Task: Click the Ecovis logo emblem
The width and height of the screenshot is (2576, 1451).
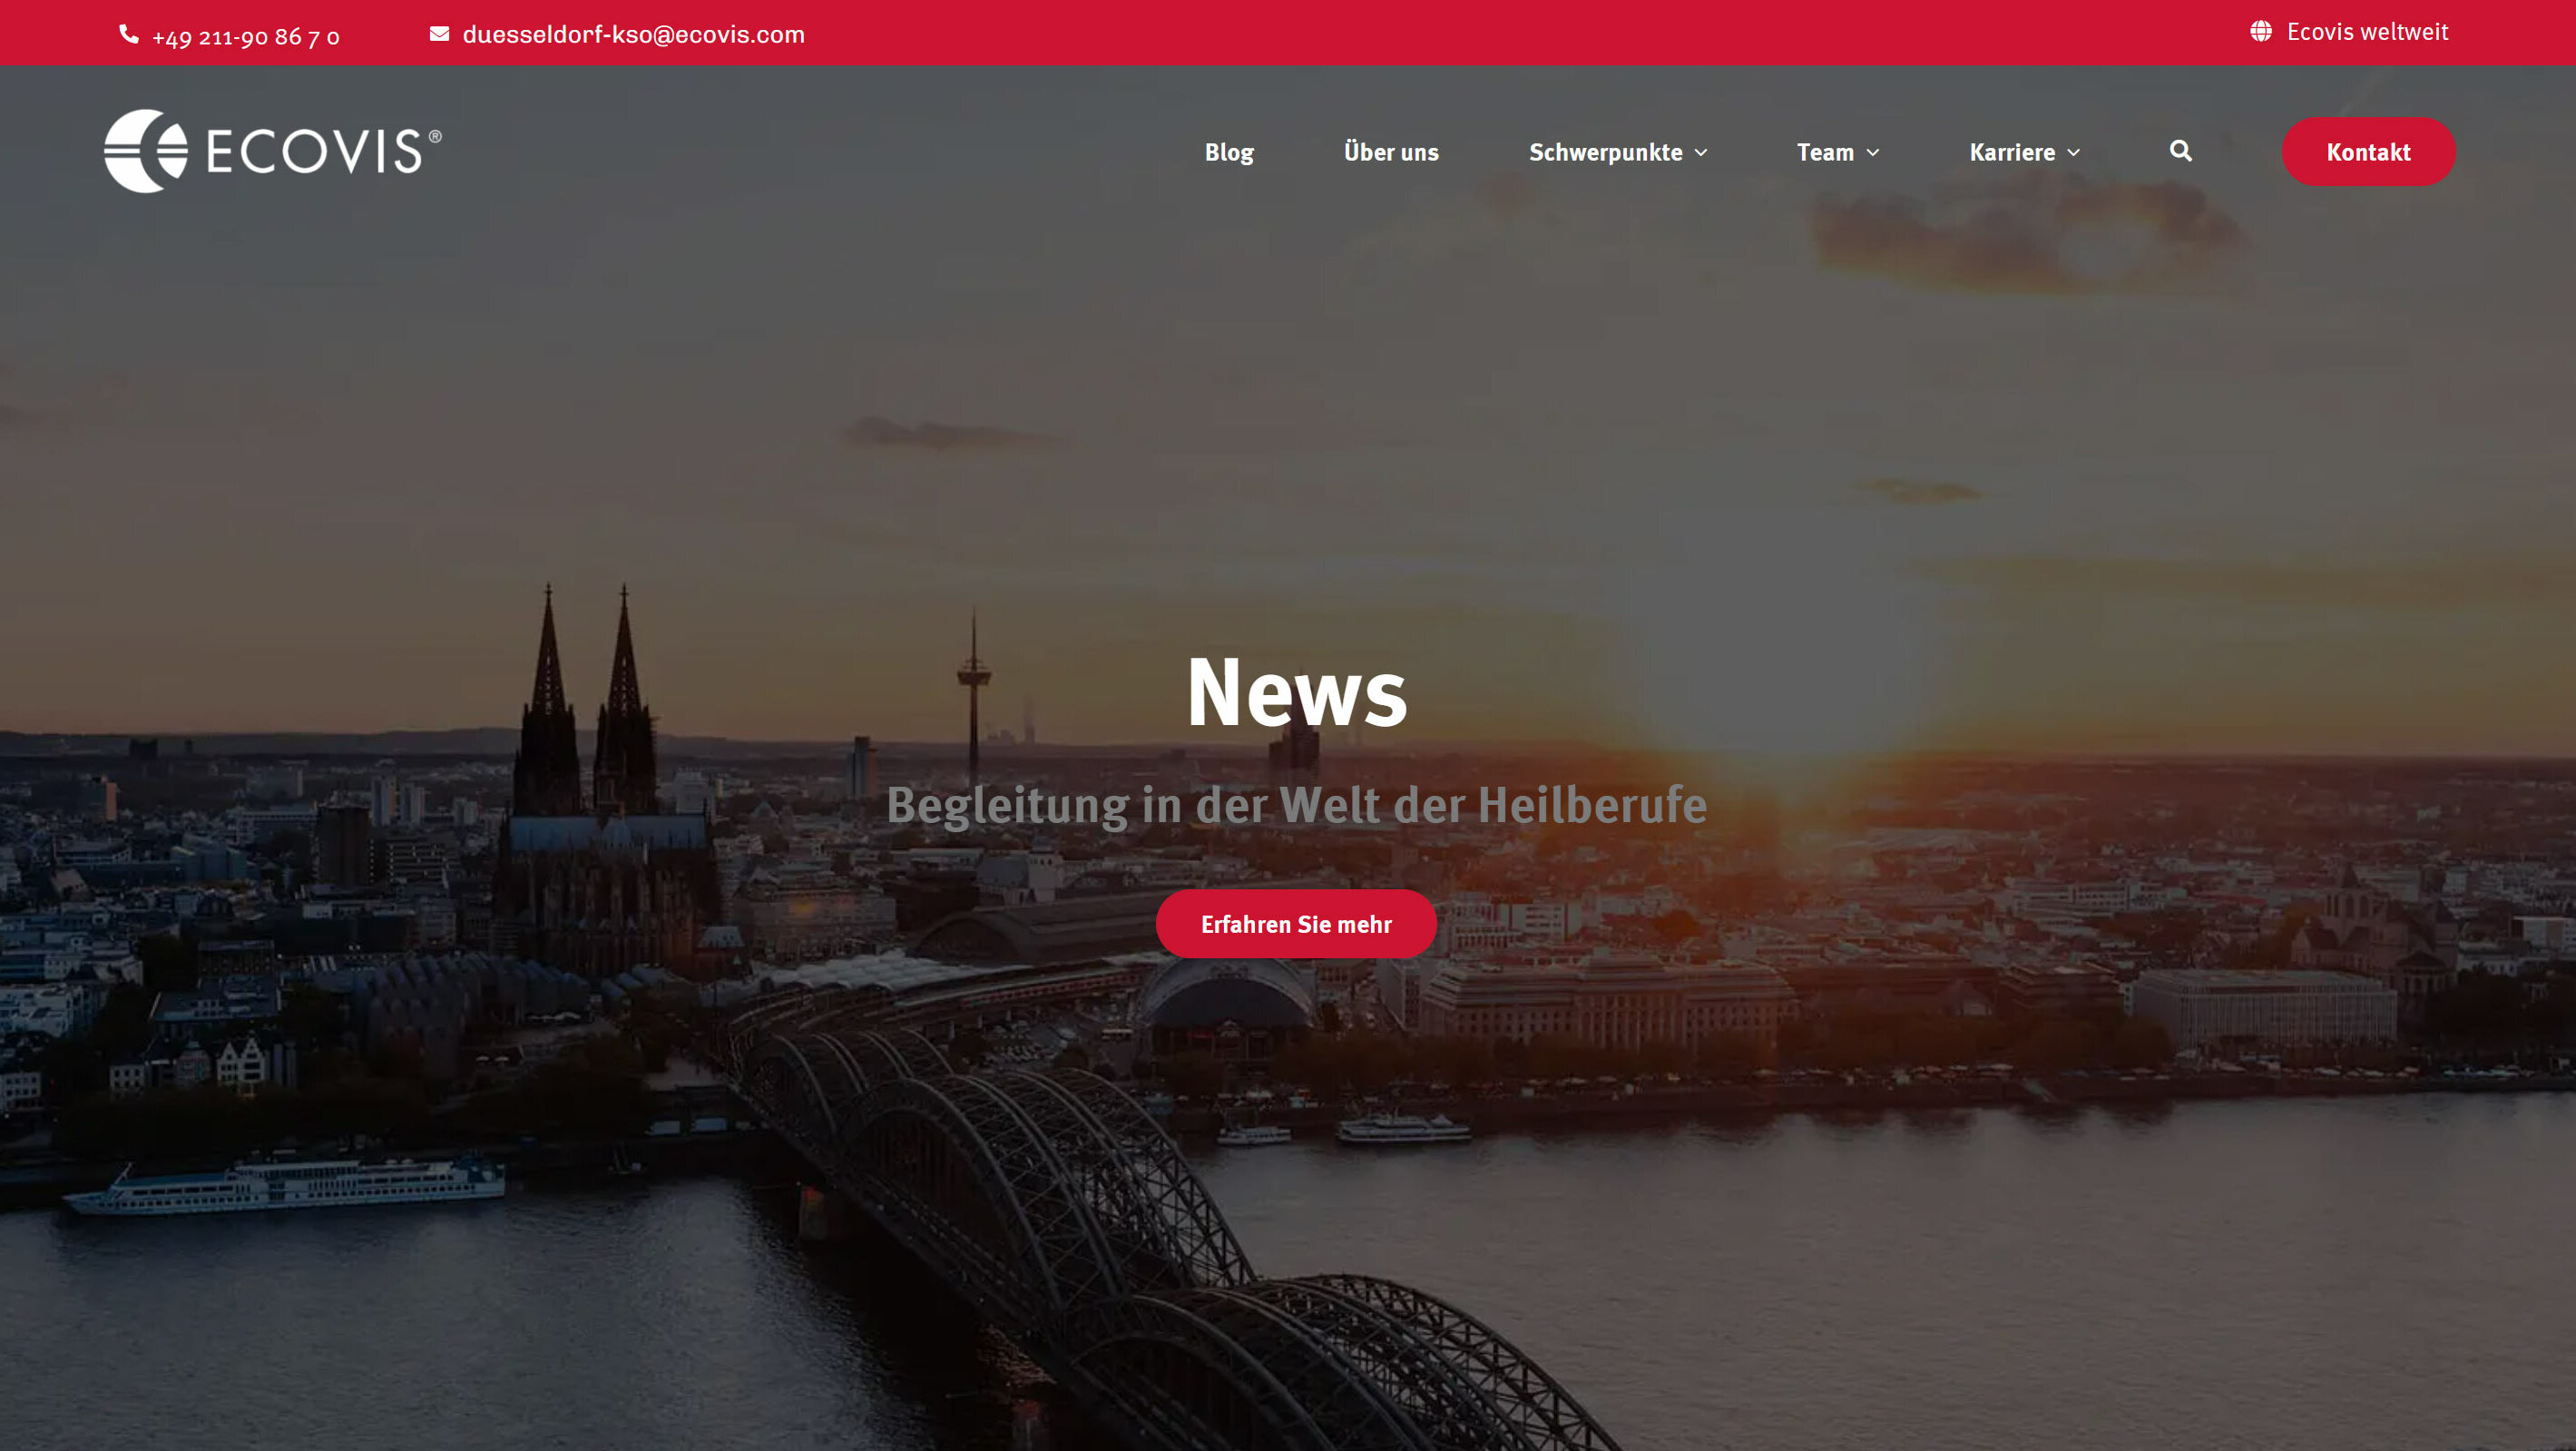Action: click(146, 151)
